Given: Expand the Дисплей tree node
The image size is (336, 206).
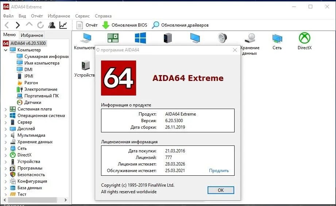Looking at the screenshot, I should [x=6, y=129].
